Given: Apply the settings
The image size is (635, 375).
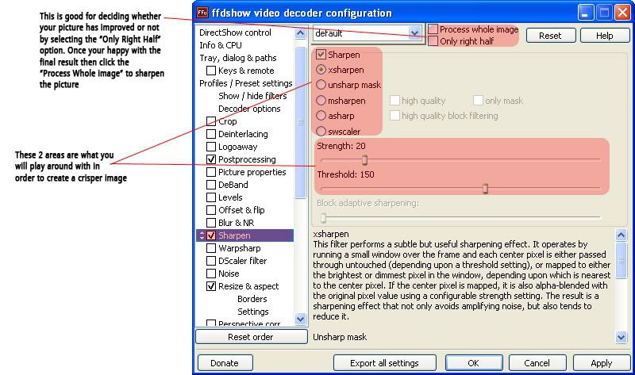Looking at the screenshot, I should click(602, 363).
